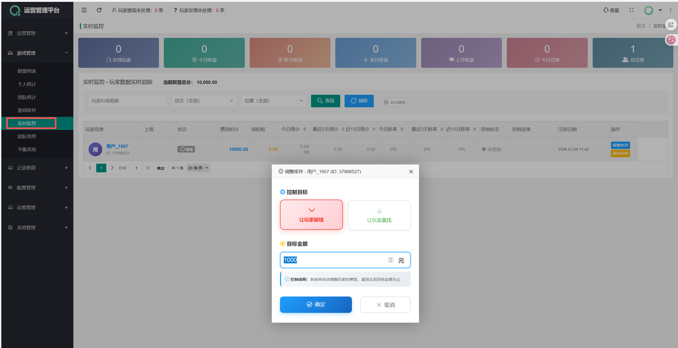Open the 团队线控 sidebar menu item
The width and height of the screenshot is (678, 348).
(27, 136)
